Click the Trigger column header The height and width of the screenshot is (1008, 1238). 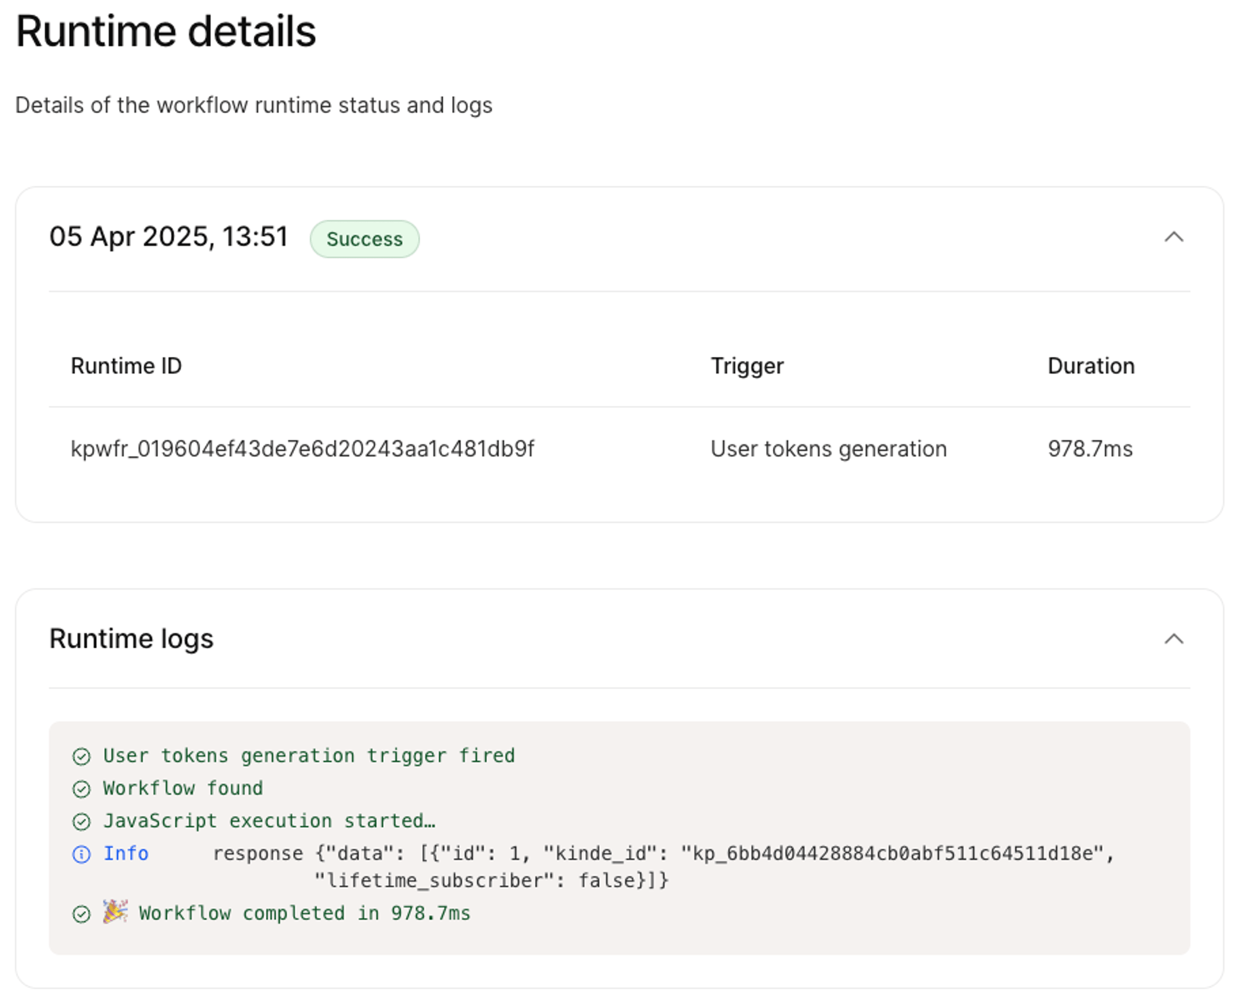[747, 366]
